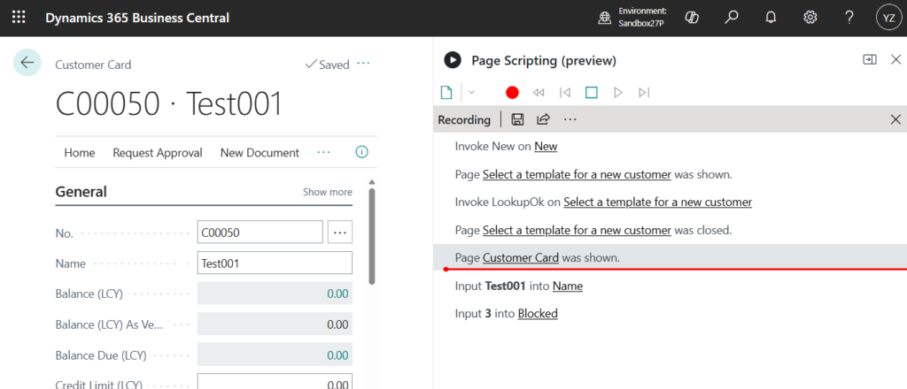Expand General section with Show more
907x389 pixels.
coord(327,192)
